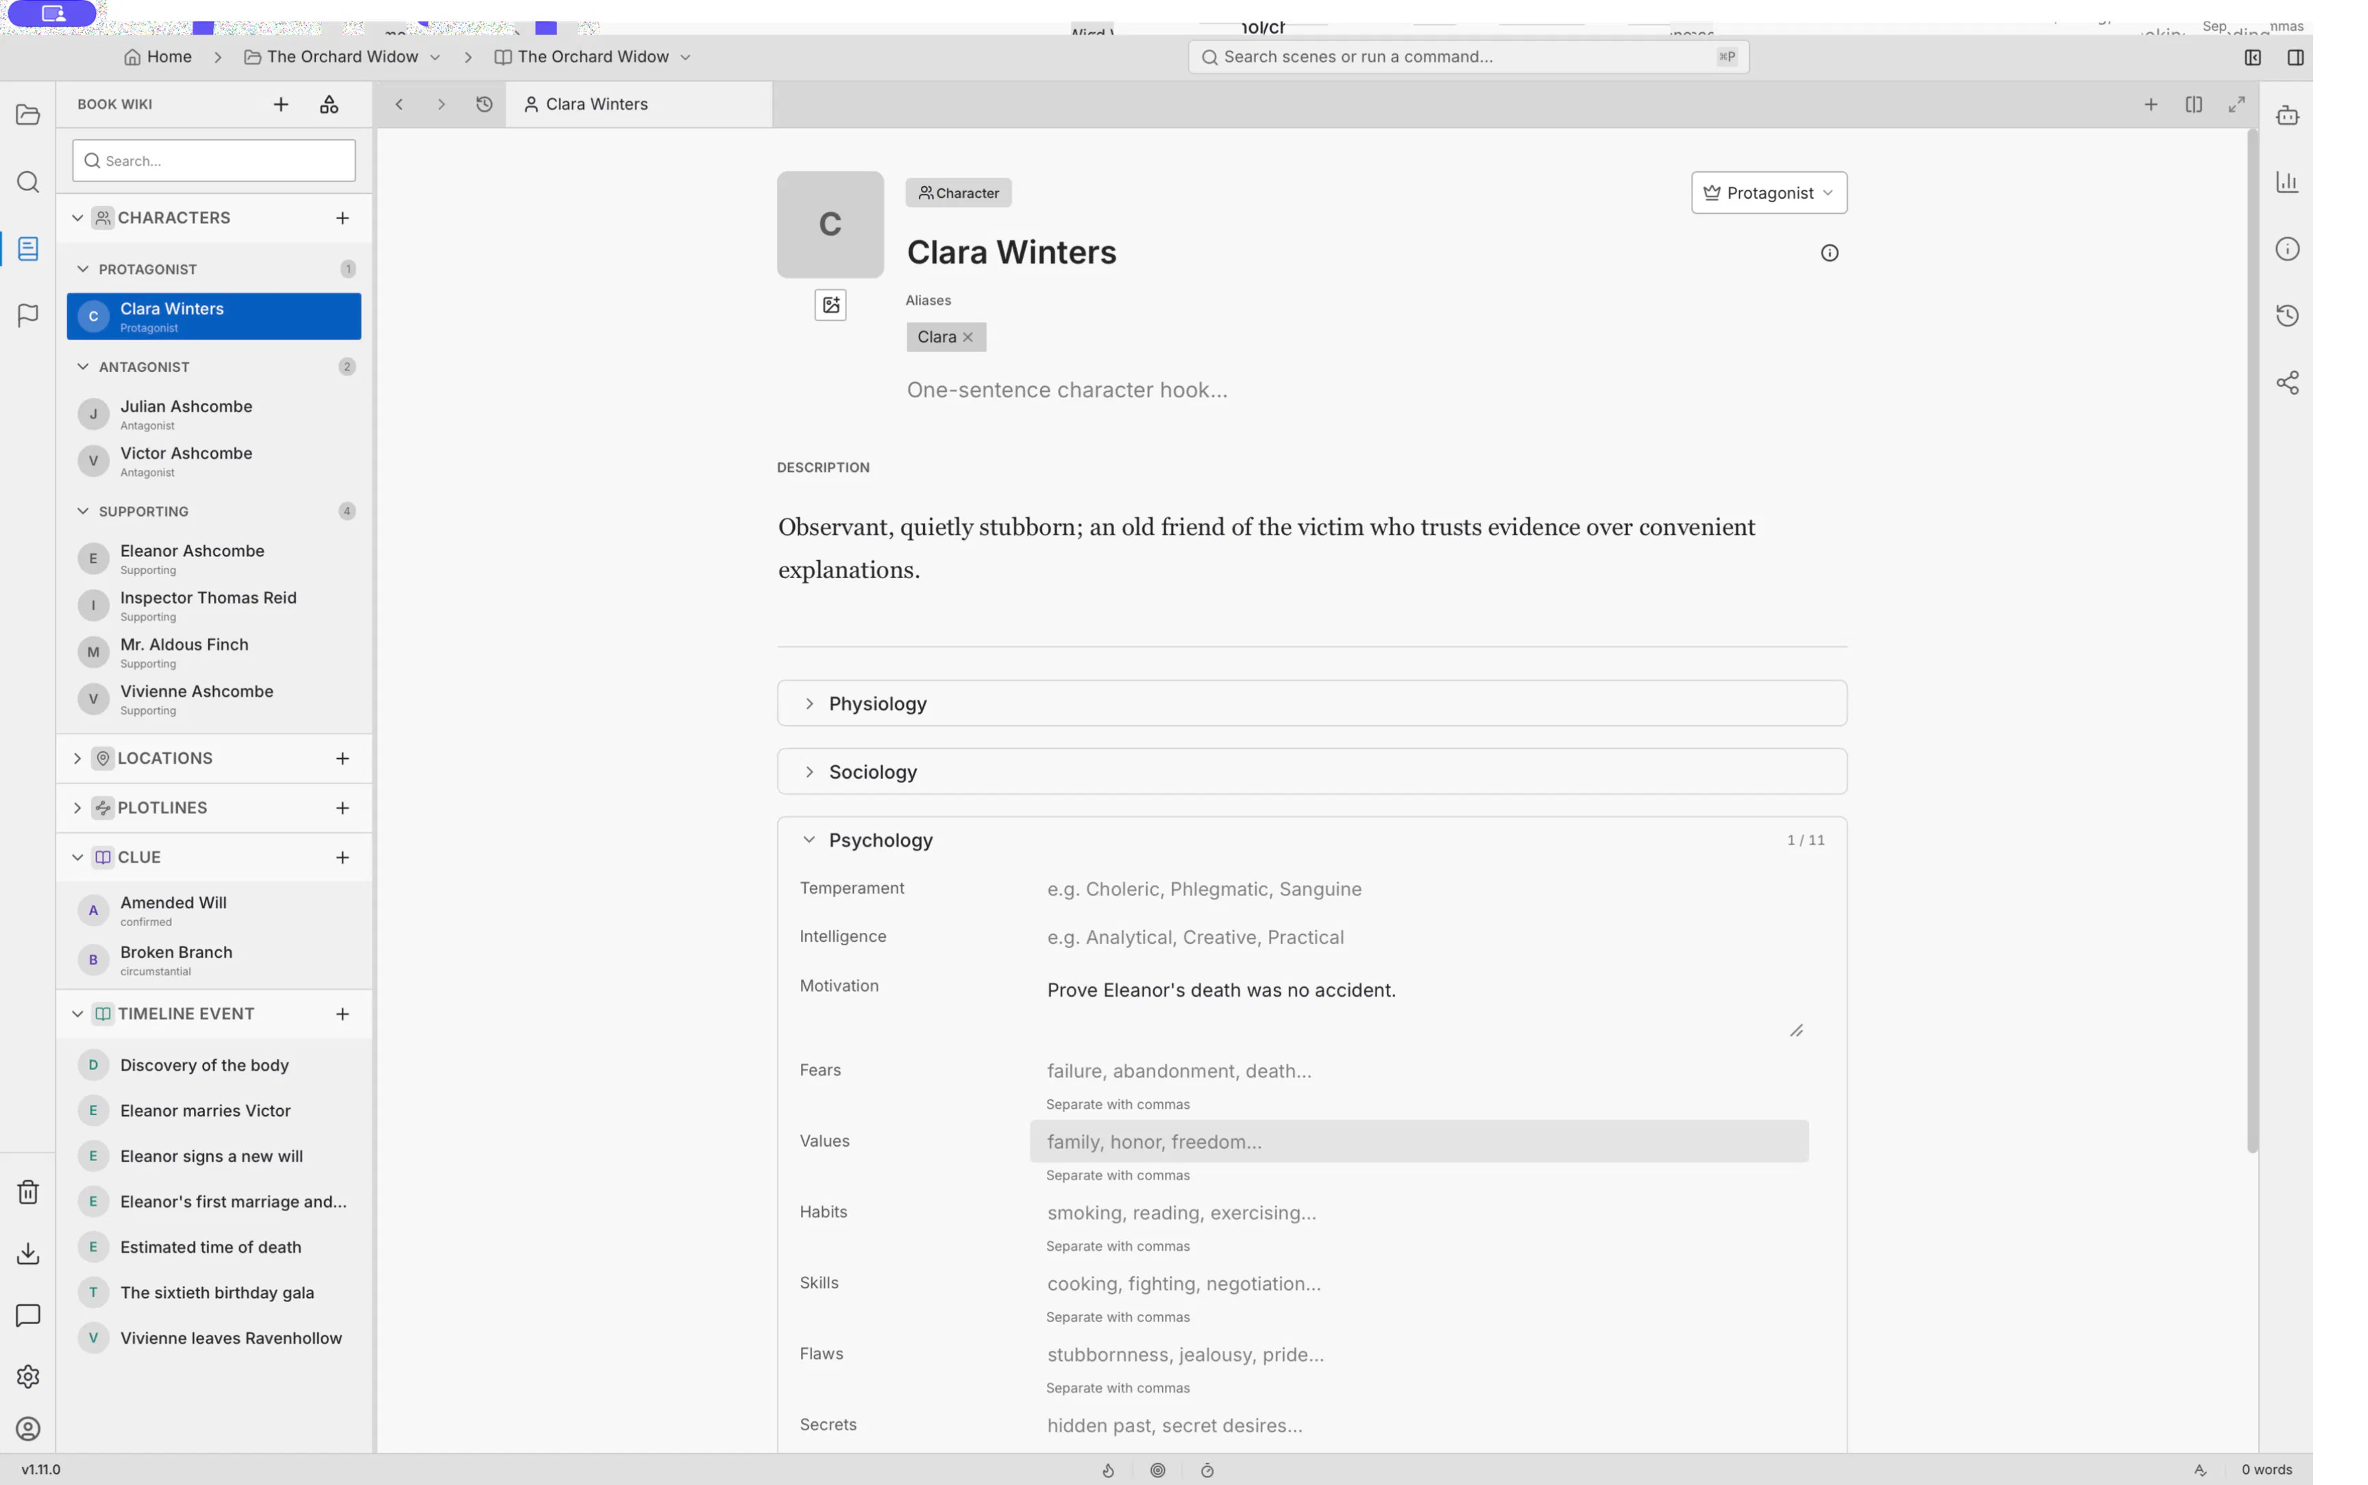This screenshot has width=2368, height=1485.
Task: Open AI assistant robot icon
Action: click(2287, 115)
